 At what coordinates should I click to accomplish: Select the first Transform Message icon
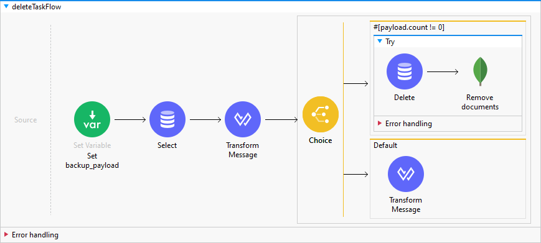243,119
